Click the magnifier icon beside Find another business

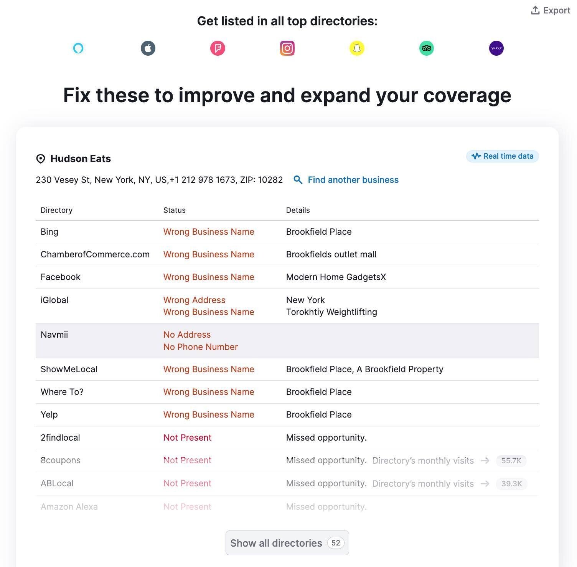click(298, 179)
